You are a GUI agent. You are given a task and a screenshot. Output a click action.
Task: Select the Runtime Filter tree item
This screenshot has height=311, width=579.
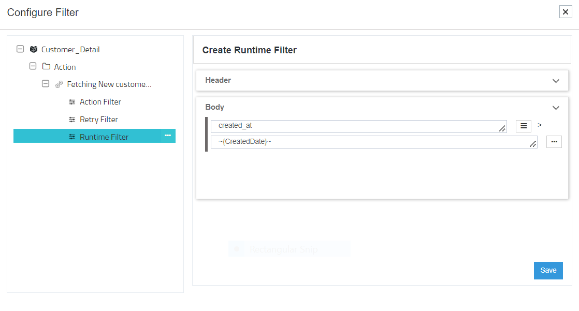(x=104, y=137)
